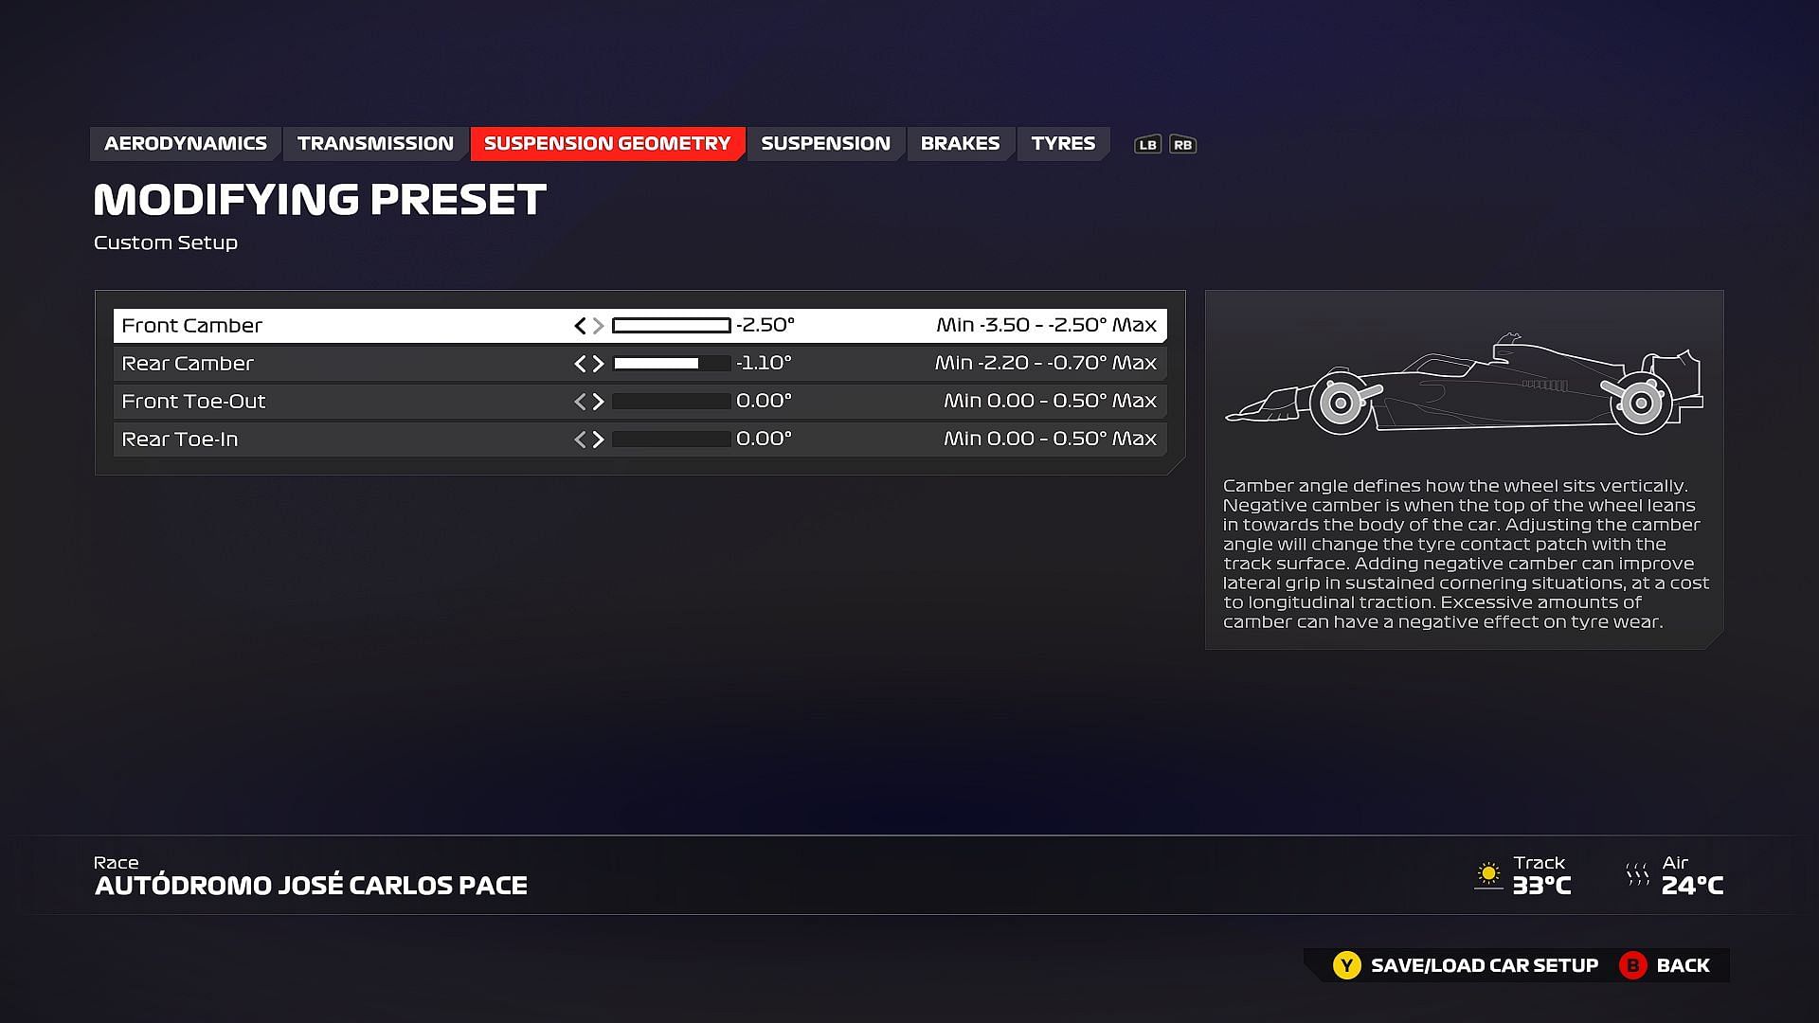Viewport: 1819px width, 1023px height.
Task: Click the left arrow for Rear Toe-In
Action: click(x=579, y=439)
